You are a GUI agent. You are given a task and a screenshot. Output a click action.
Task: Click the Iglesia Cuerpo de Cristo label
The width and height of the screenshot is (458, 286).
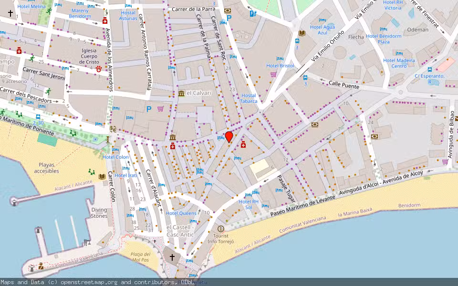coord(89,56)
